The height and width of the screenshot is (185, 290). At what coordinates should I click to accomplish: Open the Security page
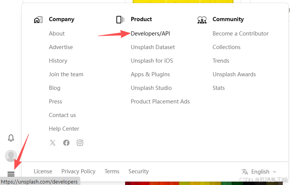[138, 171]
